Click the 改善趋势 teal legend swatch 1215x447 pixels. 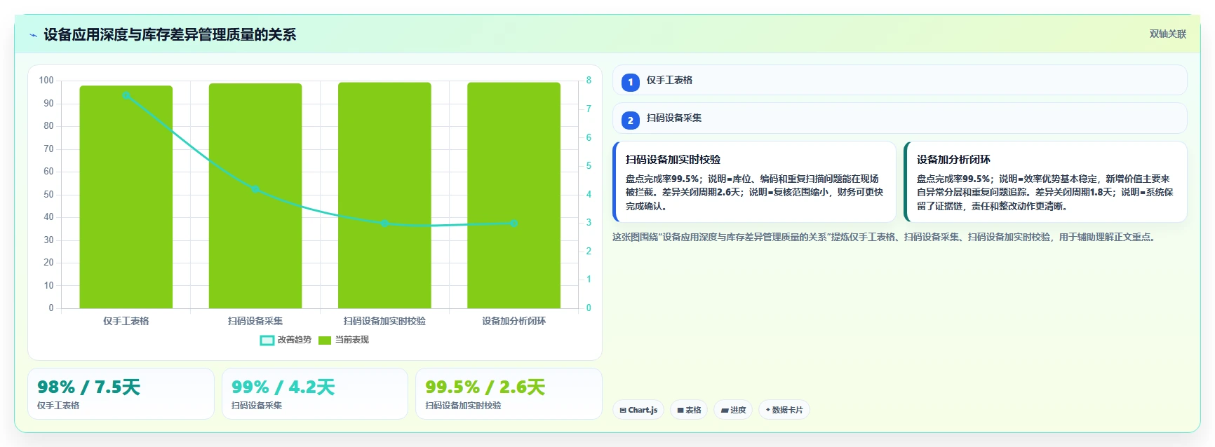(267, 341)
